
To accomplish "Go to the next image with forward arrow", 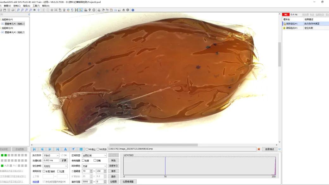I will coord(50,149).
